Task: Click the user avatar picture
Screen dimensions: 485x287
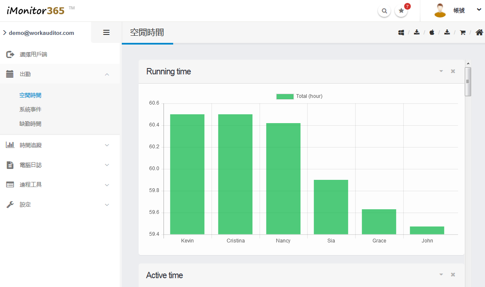Action: coord(440,11)
